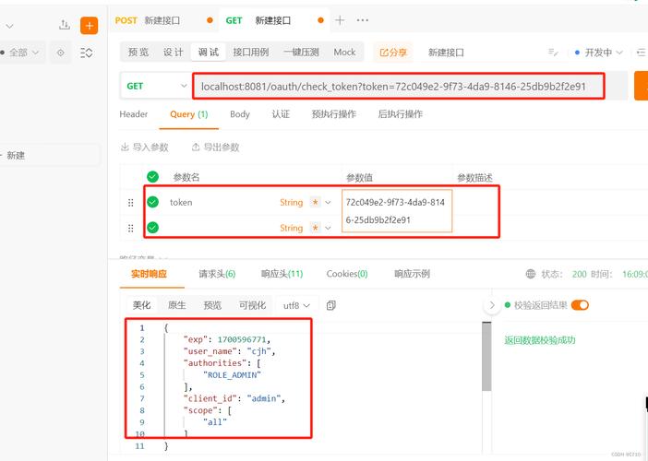Click the import upload icon in sidebar
Viewport: 648px width, 461px height.
point(65,25)
